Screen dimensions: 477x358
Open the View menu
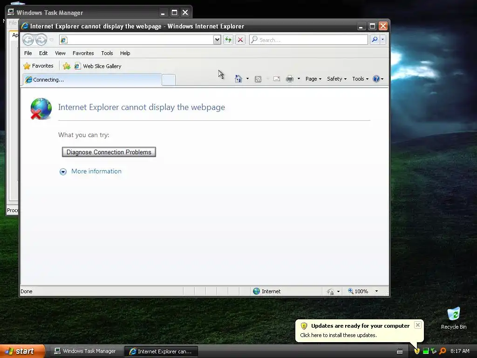(60, 53)
